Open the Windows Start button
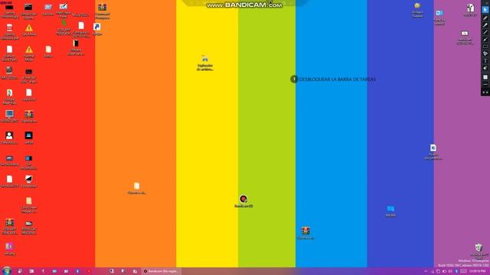 click(x=7, y=270)
